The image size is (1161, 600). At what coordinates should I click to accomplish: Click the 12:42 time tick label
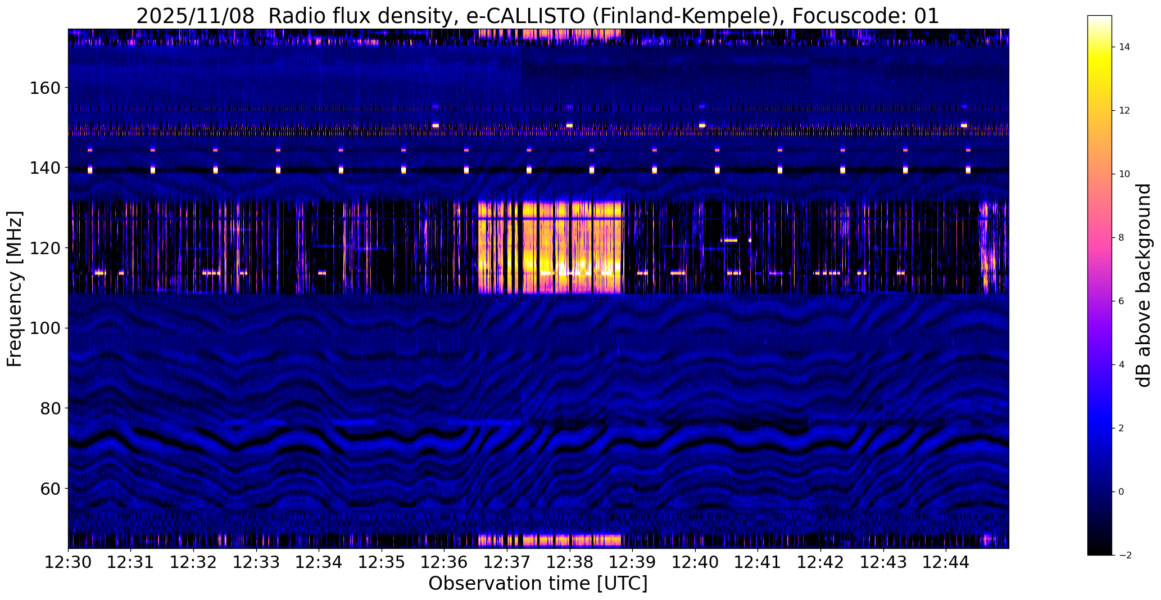[820, 562]
